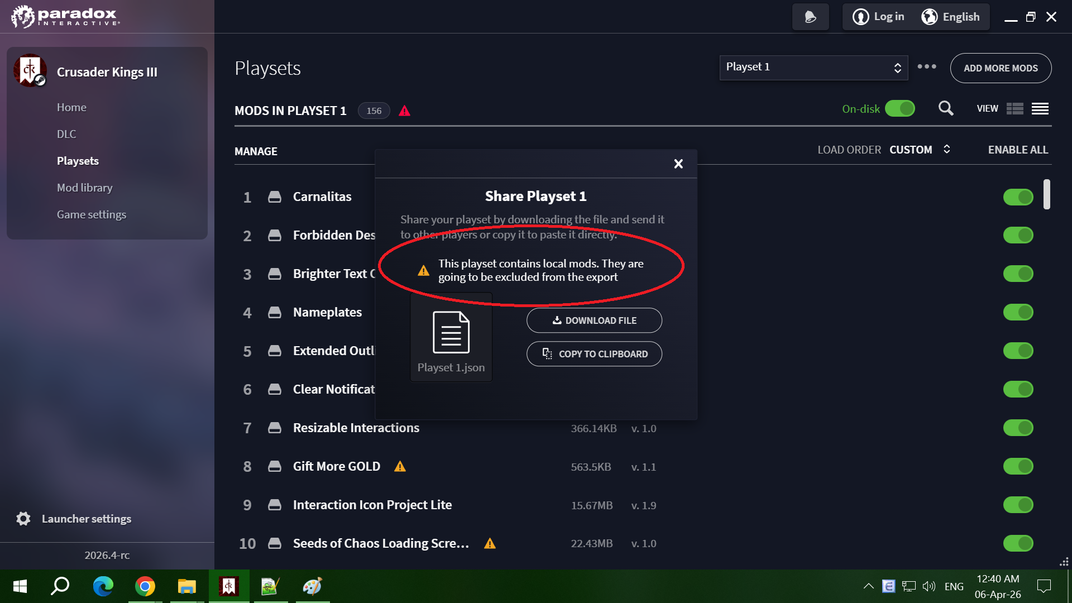Click the drive icon beside Carnalitas
This screenshot has height=603, width=1072.
(x=275, y=197)
